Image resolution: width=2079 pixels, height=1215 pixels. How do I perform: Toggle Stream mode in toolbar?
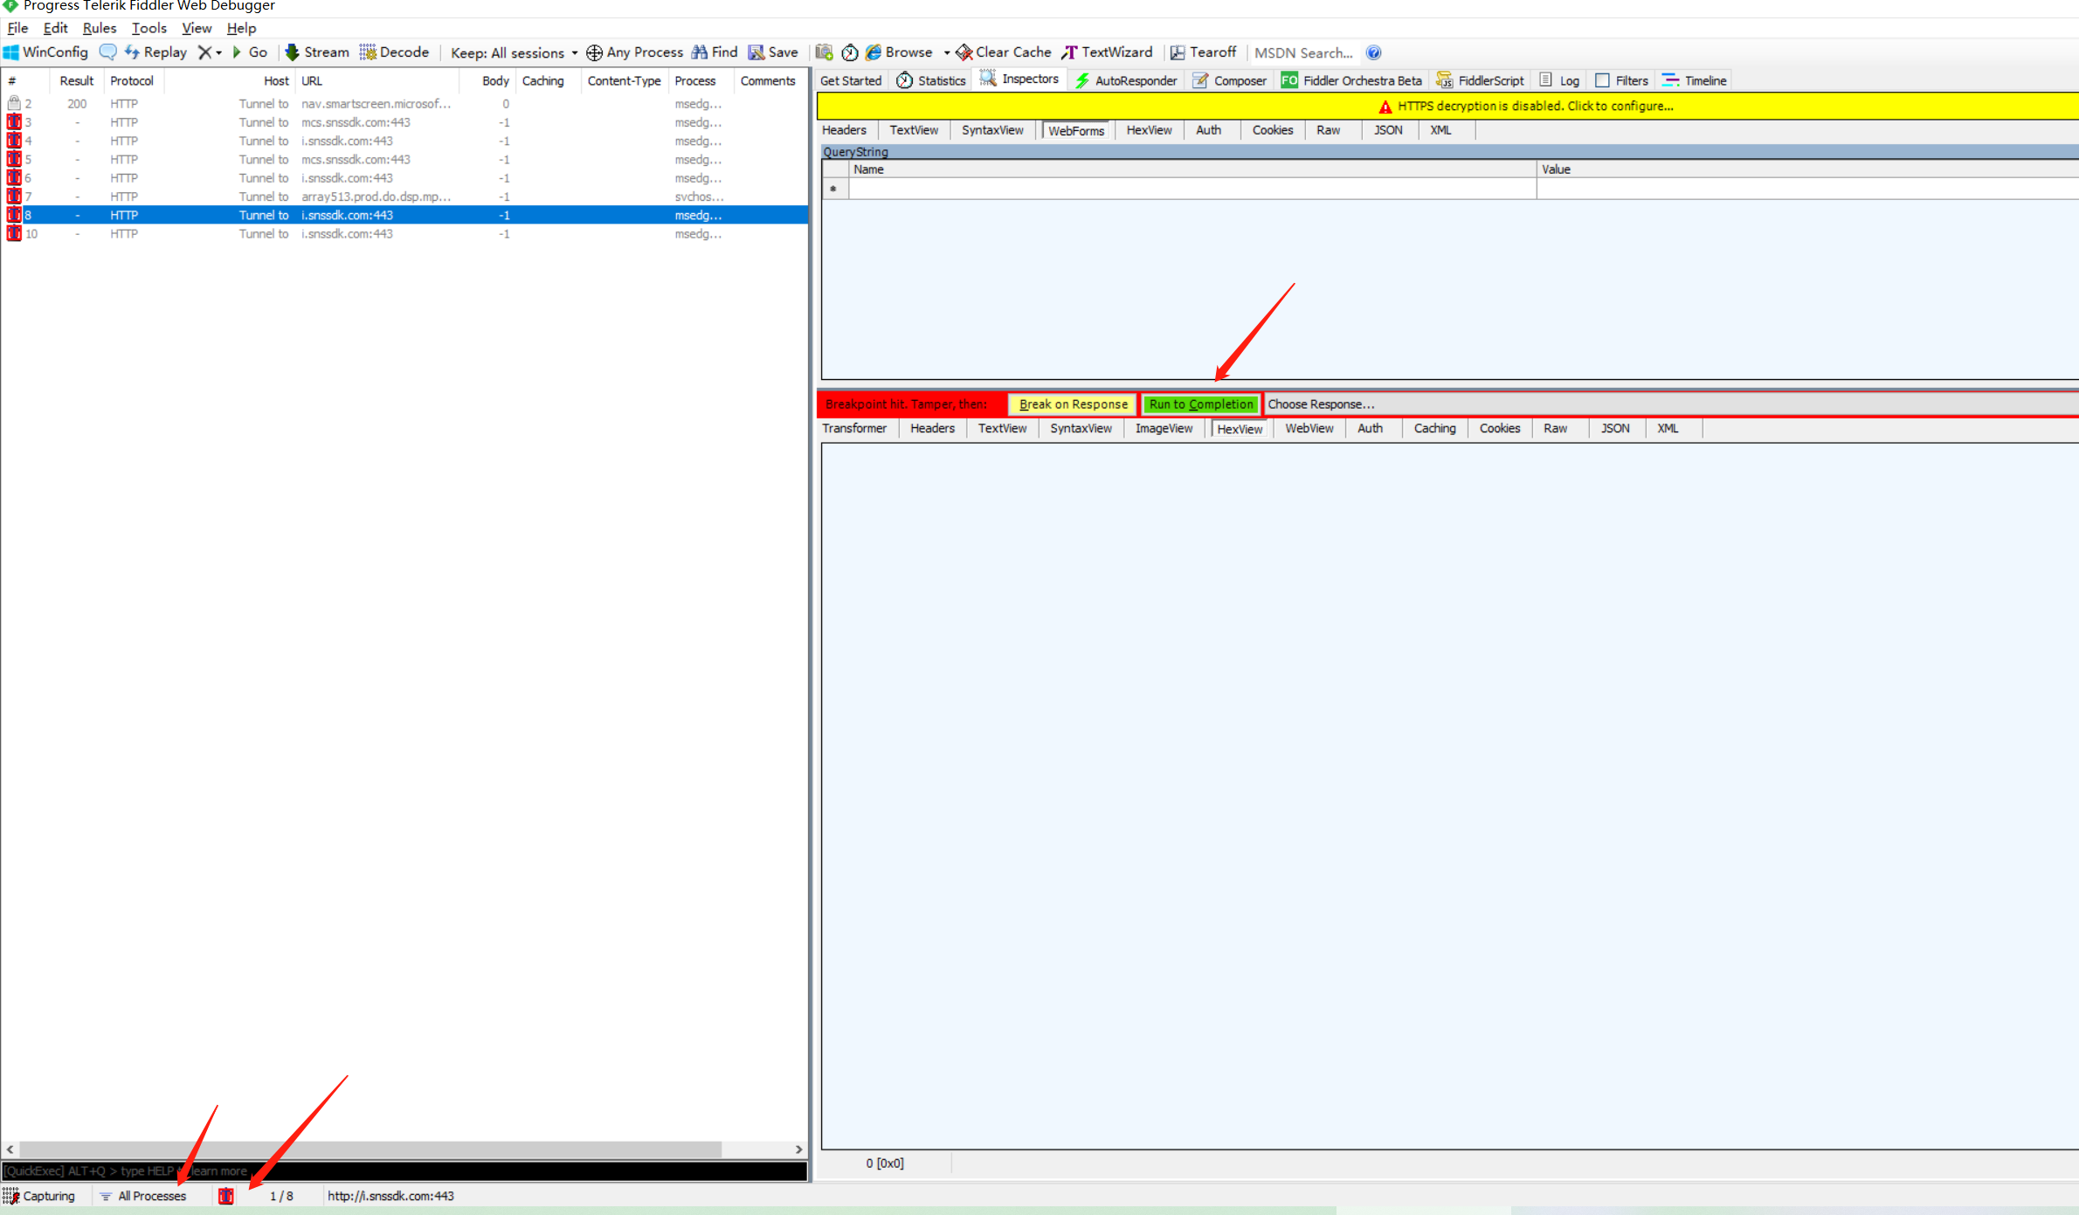(316, 52)
